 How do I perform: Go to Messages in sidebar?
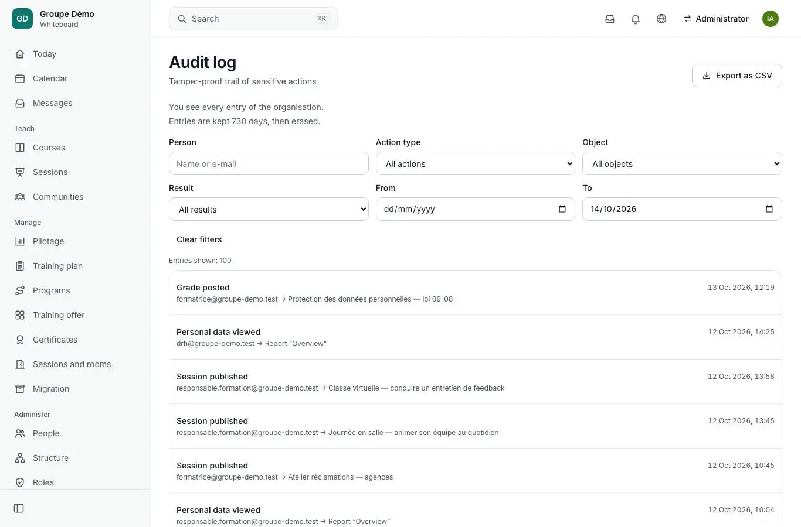[x=75, y=103]
